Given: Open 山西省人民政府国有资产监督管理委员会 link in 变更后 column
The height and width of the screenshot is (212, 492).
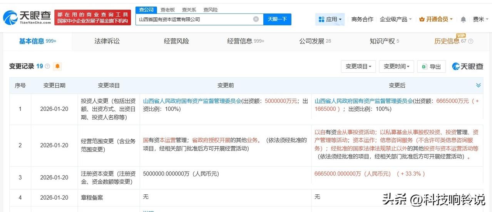Looking at the screenshot, I should pos(364,101).
